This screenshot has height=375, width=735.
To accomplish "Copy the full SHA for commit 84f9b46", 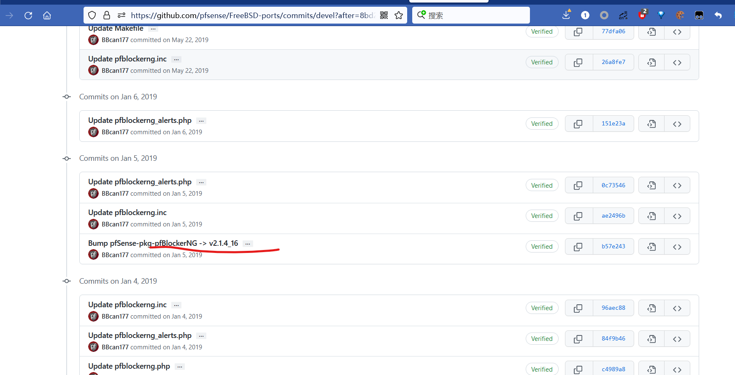I will tap(578, 339).
